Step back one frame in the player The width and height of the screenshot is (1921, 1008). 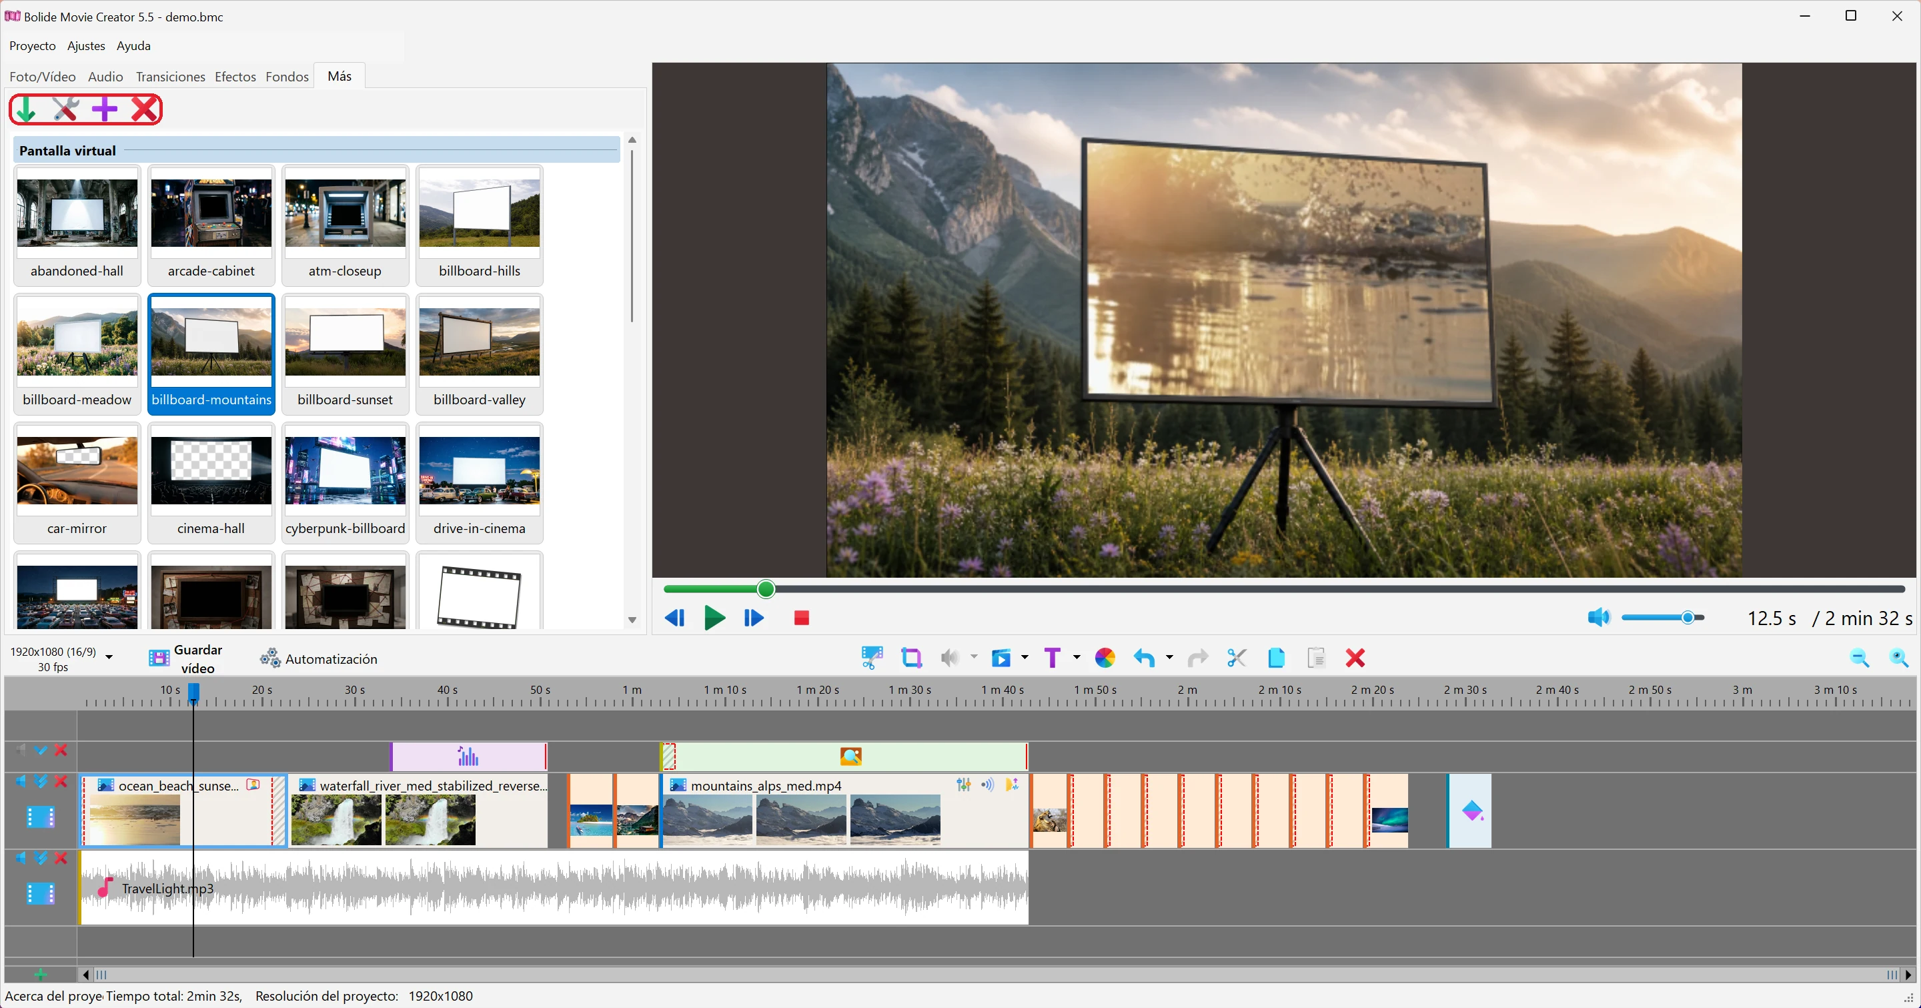point(674,617)
